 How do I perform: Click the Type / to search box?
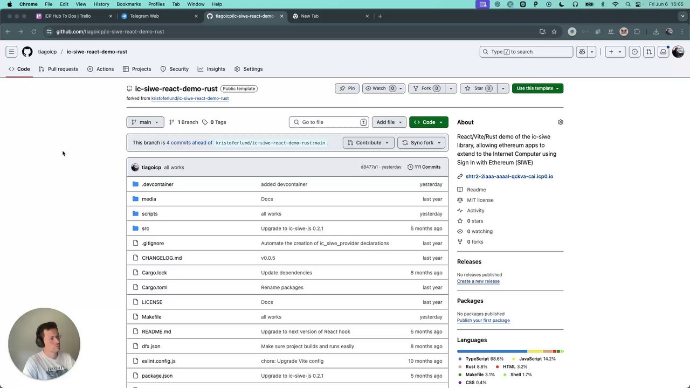click(526, 52)
